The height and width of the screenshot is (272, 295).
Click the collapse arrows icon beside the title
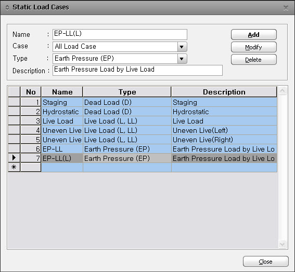click(7, 7)
